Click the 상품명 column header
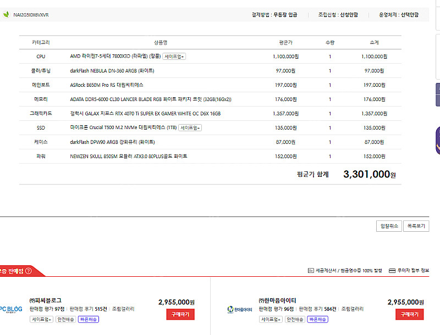 (161, 43)
